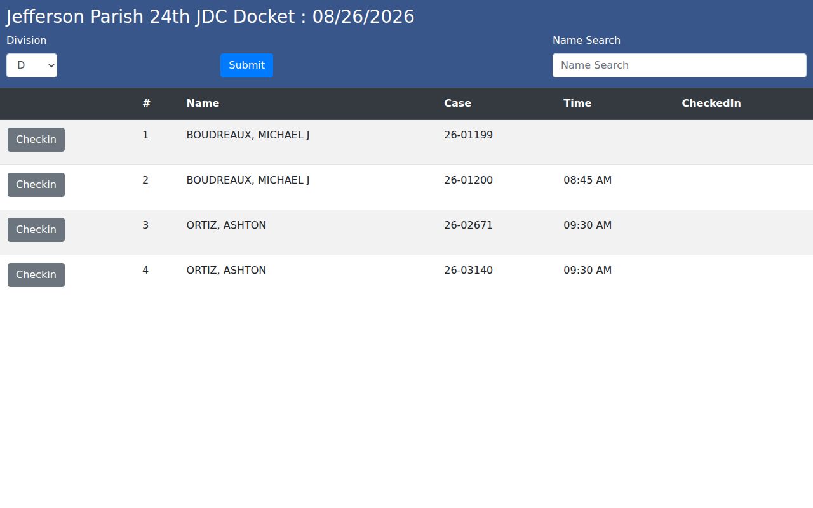Viewport: 813px width, 508px height.
Task: Click the CheckedIn column header
Action: (711, 103)
